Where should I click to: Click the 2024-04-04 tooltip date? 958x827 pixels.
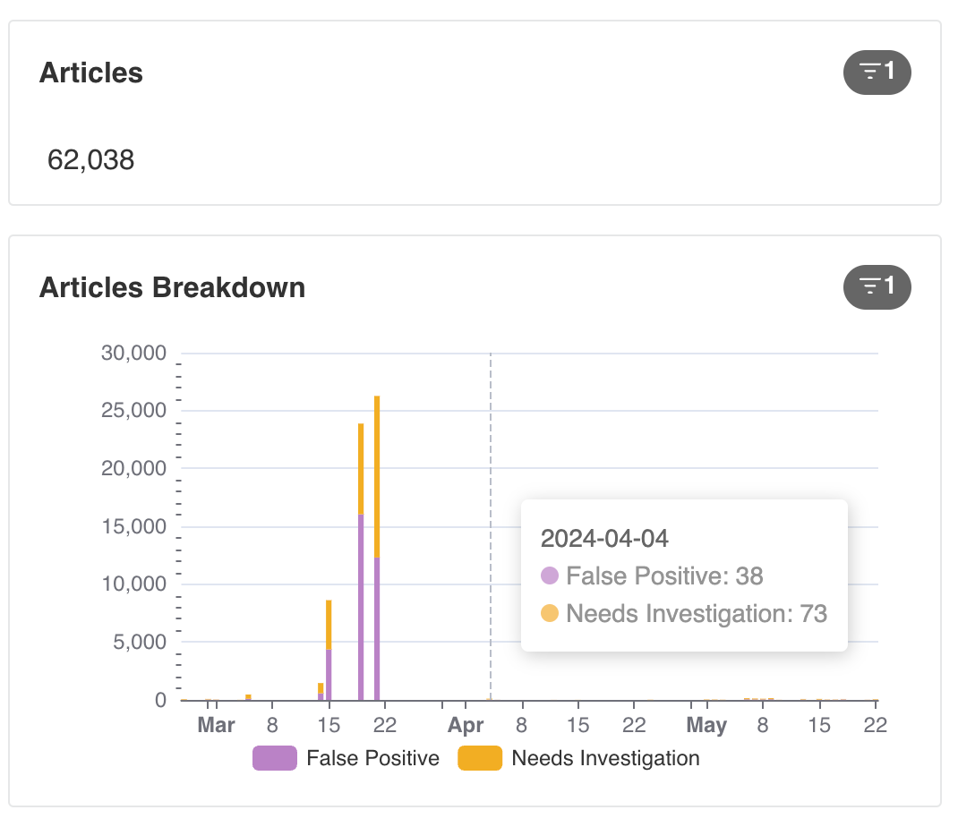[604, 539]
